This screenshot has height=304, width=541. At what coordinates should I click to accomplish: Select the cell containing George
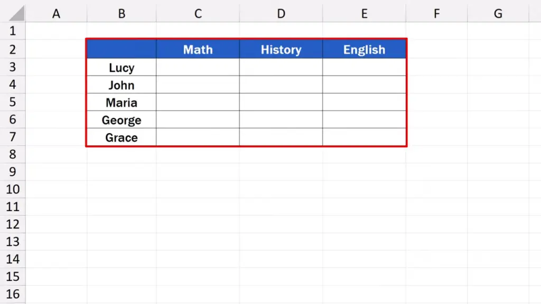122,120
